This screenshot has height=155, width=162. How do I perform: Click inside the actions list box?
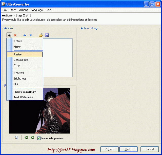(58, 58)
